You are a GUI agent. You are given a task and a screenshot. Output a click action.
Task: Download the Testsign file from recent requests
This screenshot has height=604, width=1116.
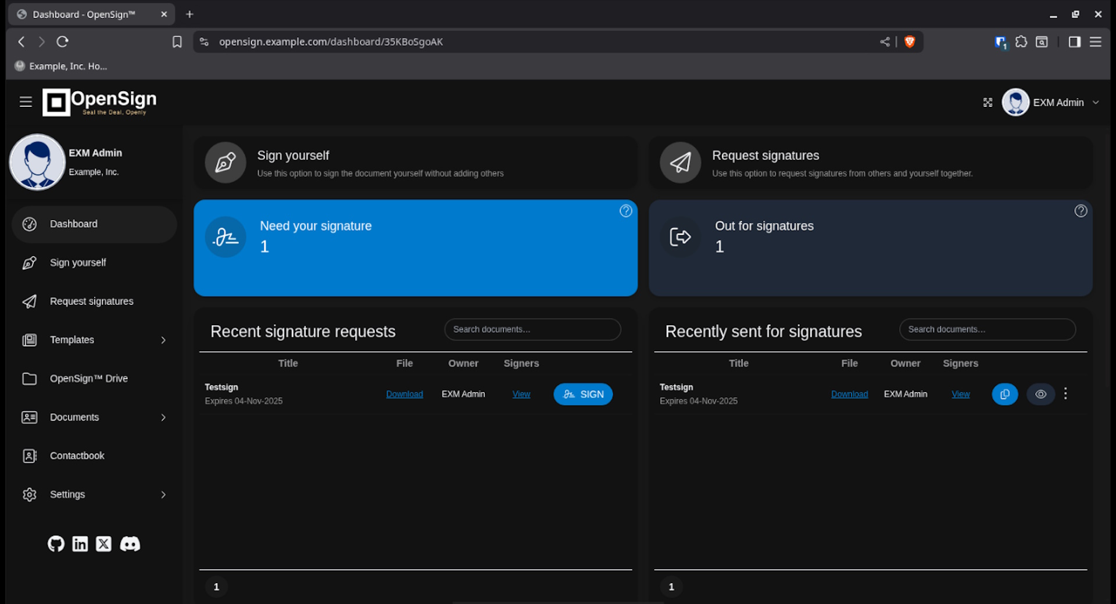[x=405, y=394]
